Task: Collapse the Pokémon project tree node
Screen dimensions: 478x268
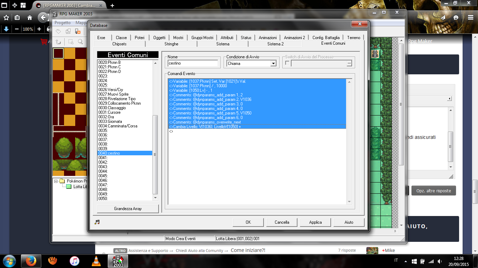Action: (x=56, y=181)
